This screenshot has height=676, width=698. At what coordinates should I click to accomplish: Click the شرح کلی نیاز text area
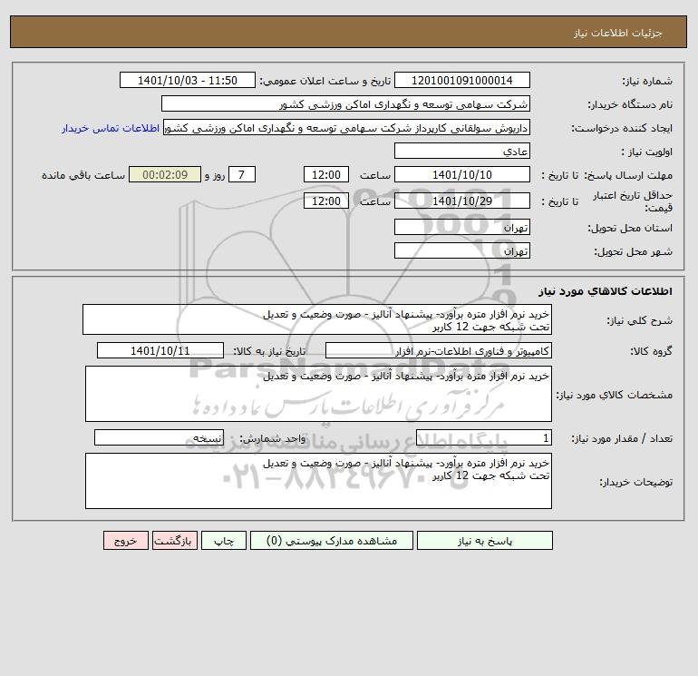(x=317, y=320)
